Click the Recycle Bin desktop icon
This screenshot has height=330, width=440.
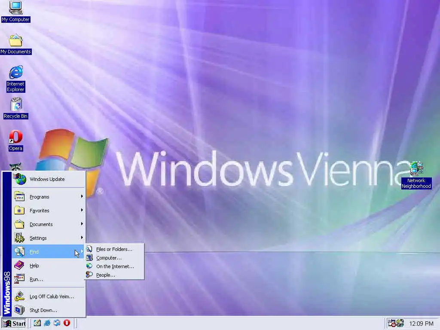(16, 108)
